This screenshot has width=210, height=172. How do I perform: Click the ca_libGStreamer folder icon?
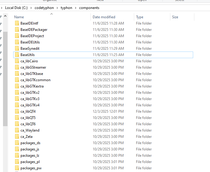17,67
